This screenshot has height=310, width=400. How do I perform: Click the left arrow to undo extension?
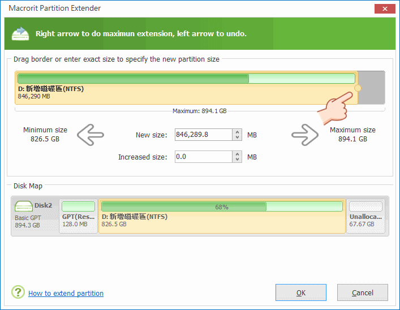(91, 135)
